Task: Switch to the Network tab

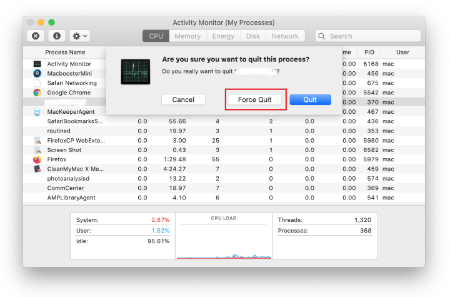Action: (x=285, y=36)
